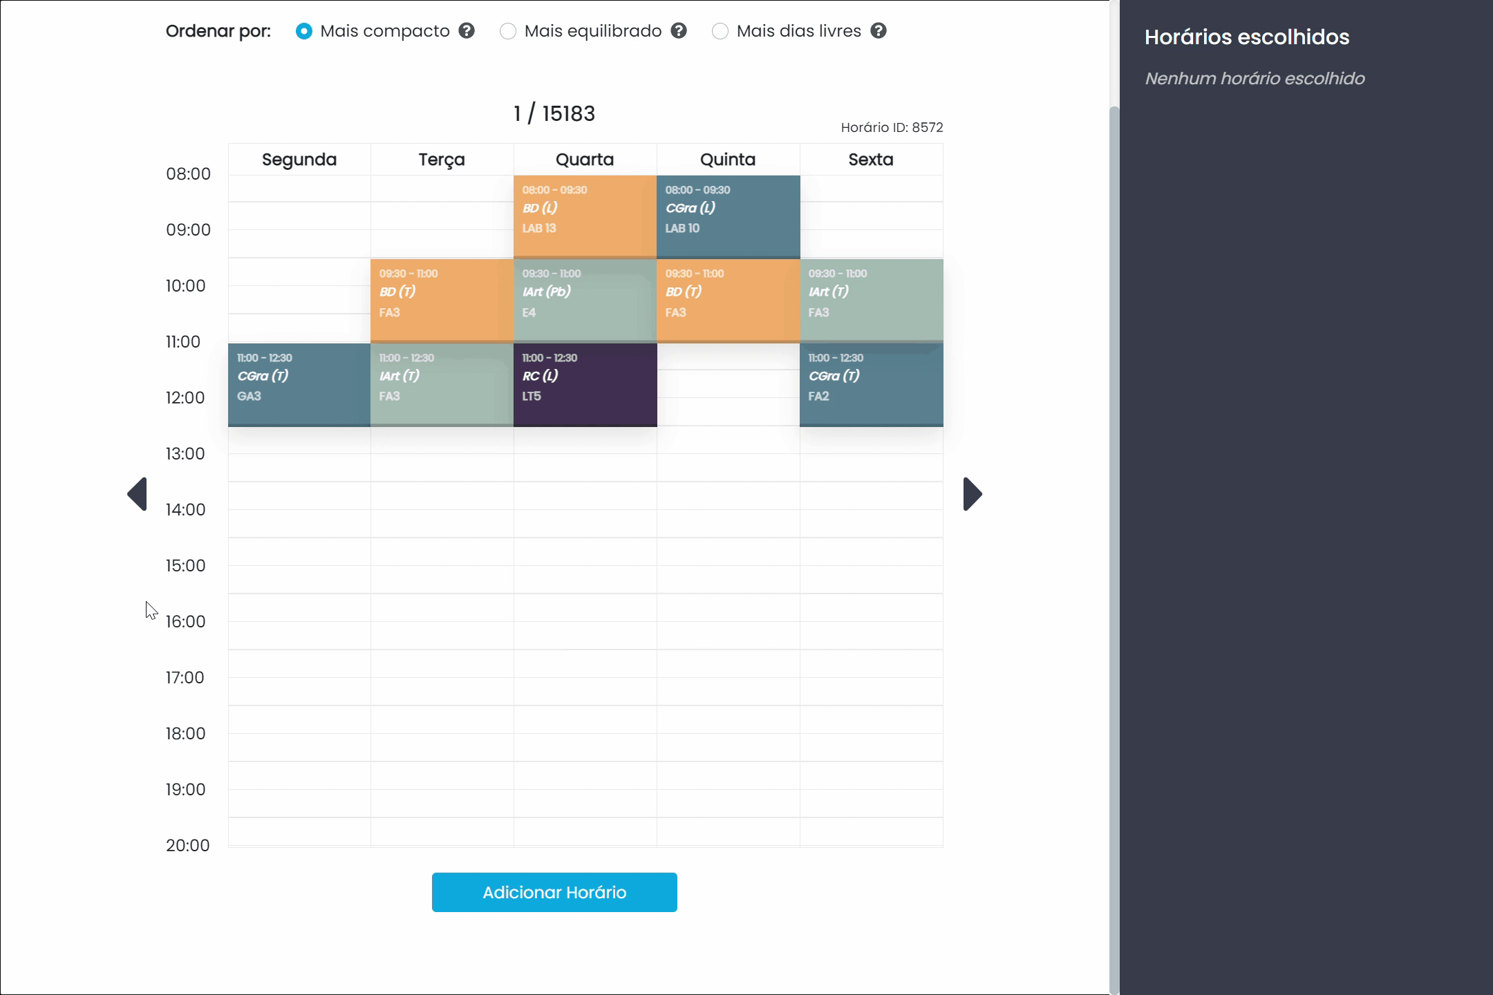Open the Wednesday BD (L) LAB 13 class
This screenshot has width=1493, height=995.
point(585,216)
